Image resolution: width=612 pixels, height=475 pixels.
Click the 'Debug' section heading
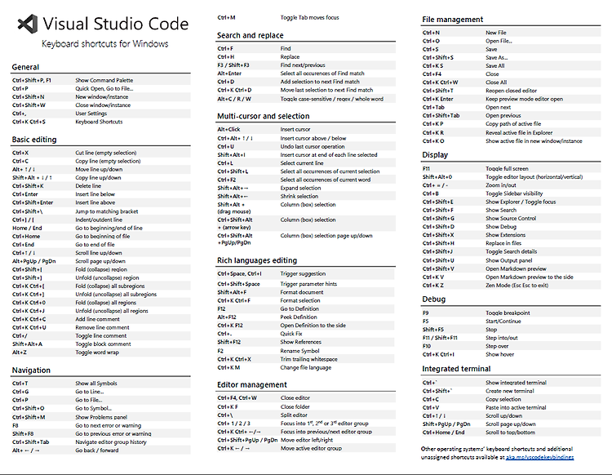[x=433, y=299]
